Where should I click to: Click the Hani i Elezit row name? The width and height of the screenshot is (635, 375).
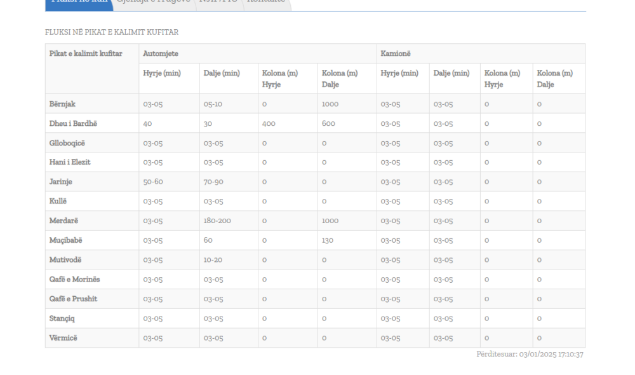click(x=70, y=162)
